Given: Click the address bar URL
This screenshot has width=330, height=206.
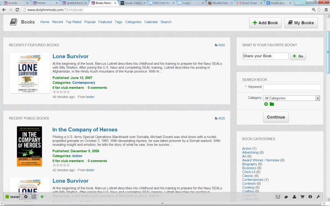Looking at the screenshot, I should coord(55,9).
